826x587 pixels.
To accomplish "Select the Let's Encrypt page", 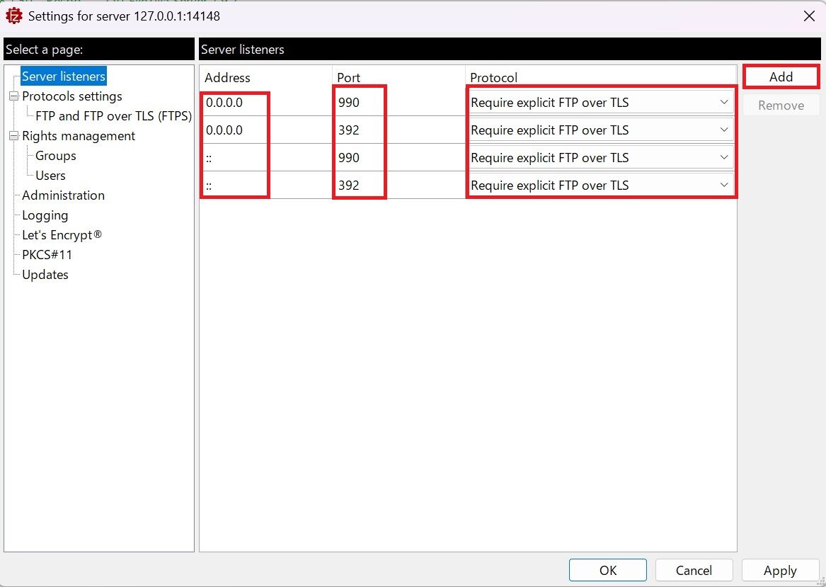I will 60,234.
